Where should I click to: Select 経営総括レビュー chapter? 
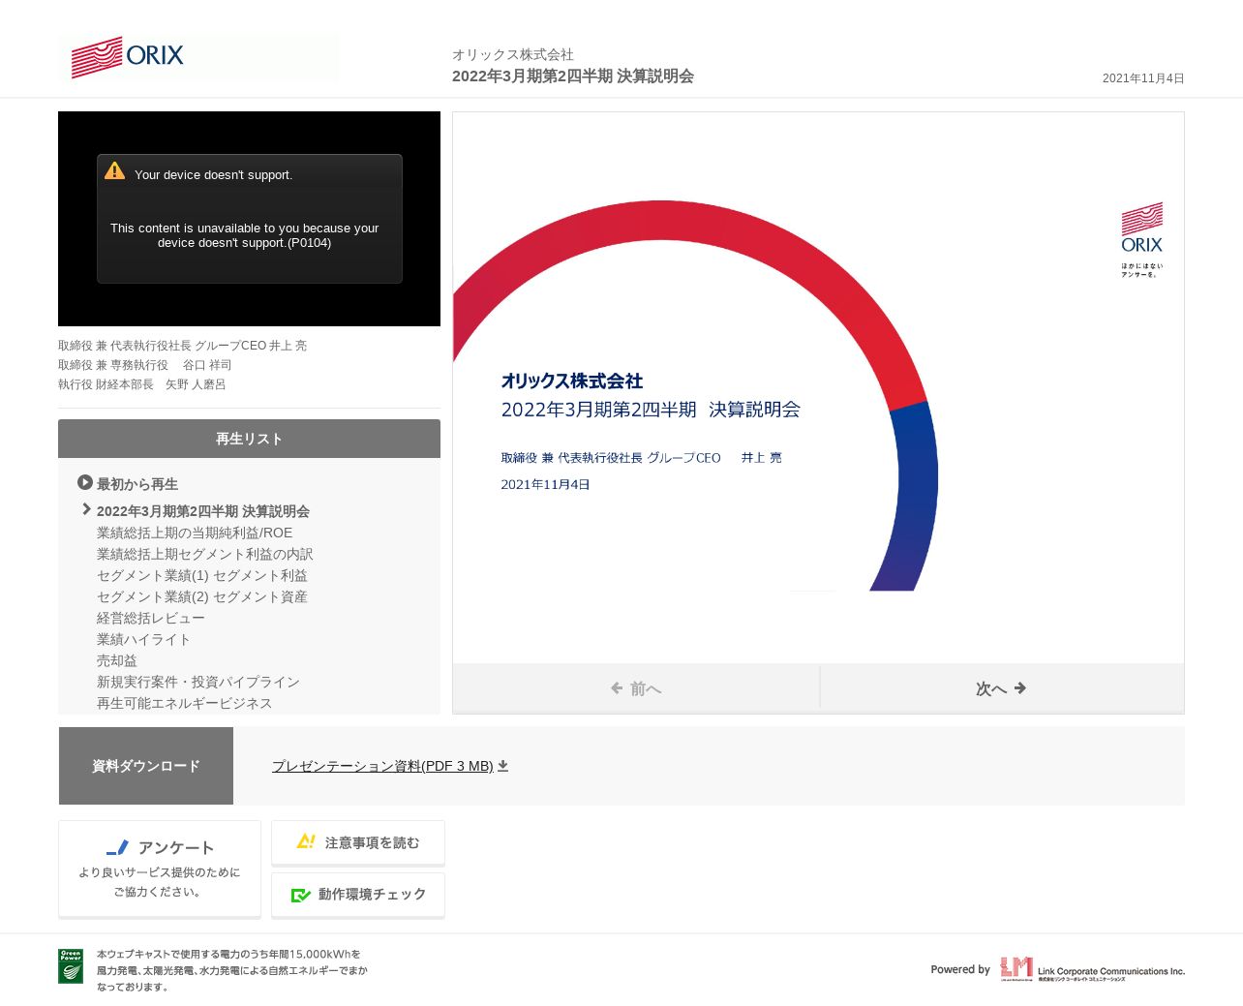[151, 618]
